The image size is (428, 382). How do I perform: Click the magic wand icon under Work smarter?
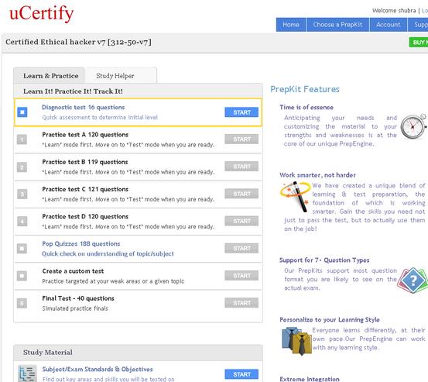pyautogui.click(x=296, y=196)
